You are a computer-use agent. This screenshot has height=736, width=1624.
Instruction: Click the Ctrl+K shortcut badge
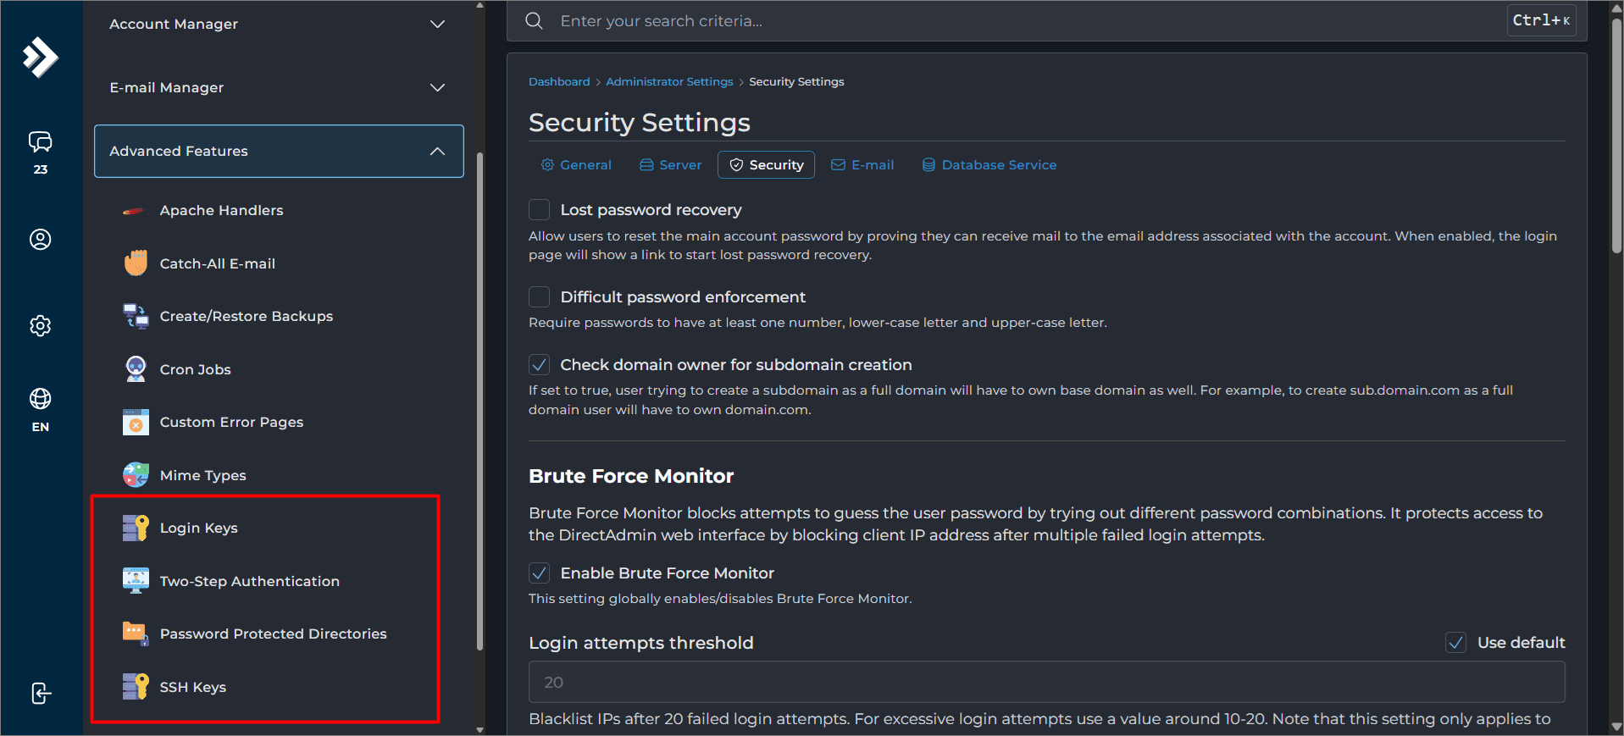tap(1541, 20)
